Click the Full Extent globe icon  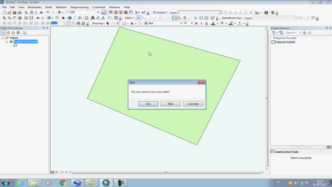[20, 18]
